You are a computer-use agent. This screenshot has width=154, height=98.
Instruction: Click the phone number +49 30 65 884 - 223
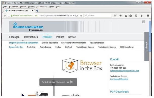tap(118, 68)
